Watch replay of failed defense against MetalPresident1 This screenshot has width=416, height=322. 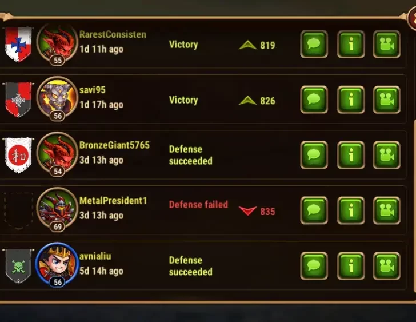click(386, 210)
